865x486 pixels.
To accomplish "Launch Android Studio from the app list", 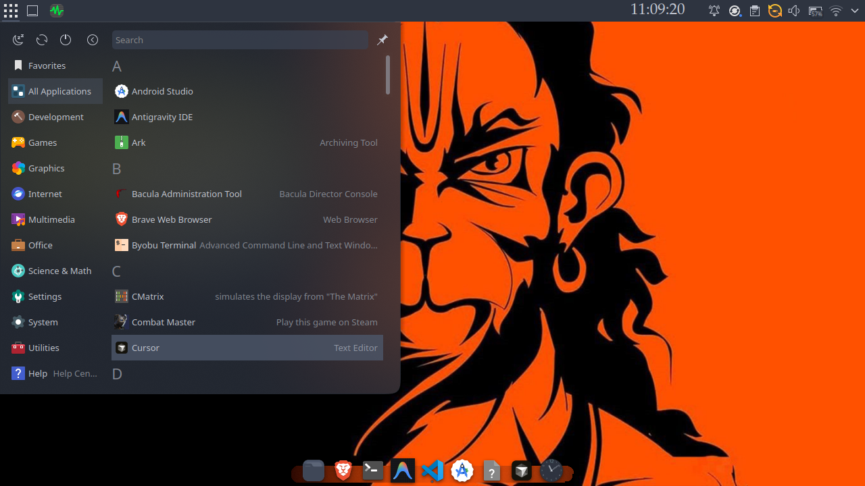I will (247, 91).
